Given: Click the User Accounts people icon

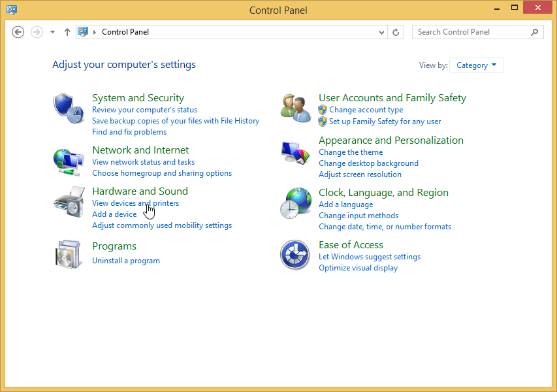Looking at the screenshot, I should tap(295, 108).
